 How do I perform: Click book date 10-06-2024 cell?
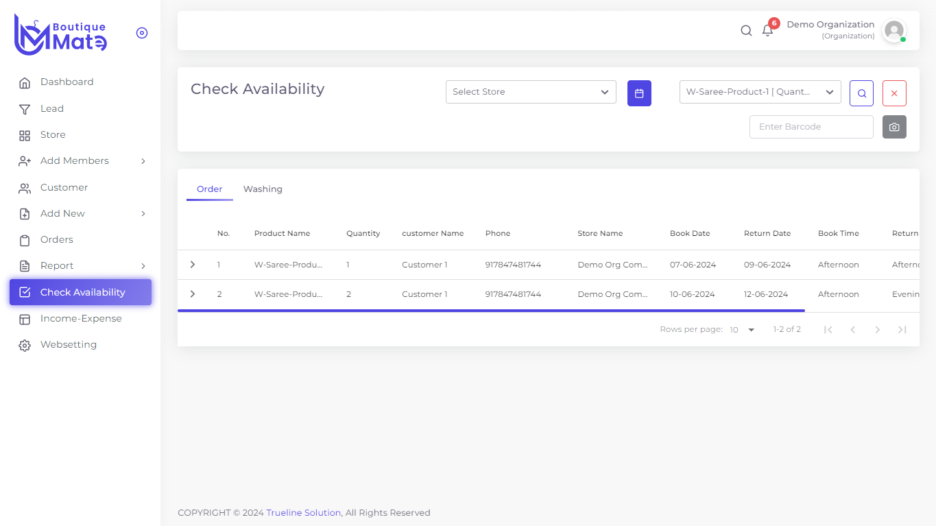click(693, 294)
